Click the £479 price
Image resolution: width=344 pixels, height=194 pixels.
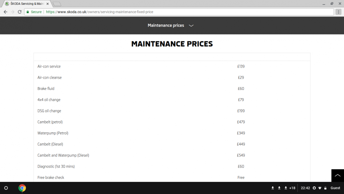click(x=241, y=122)
